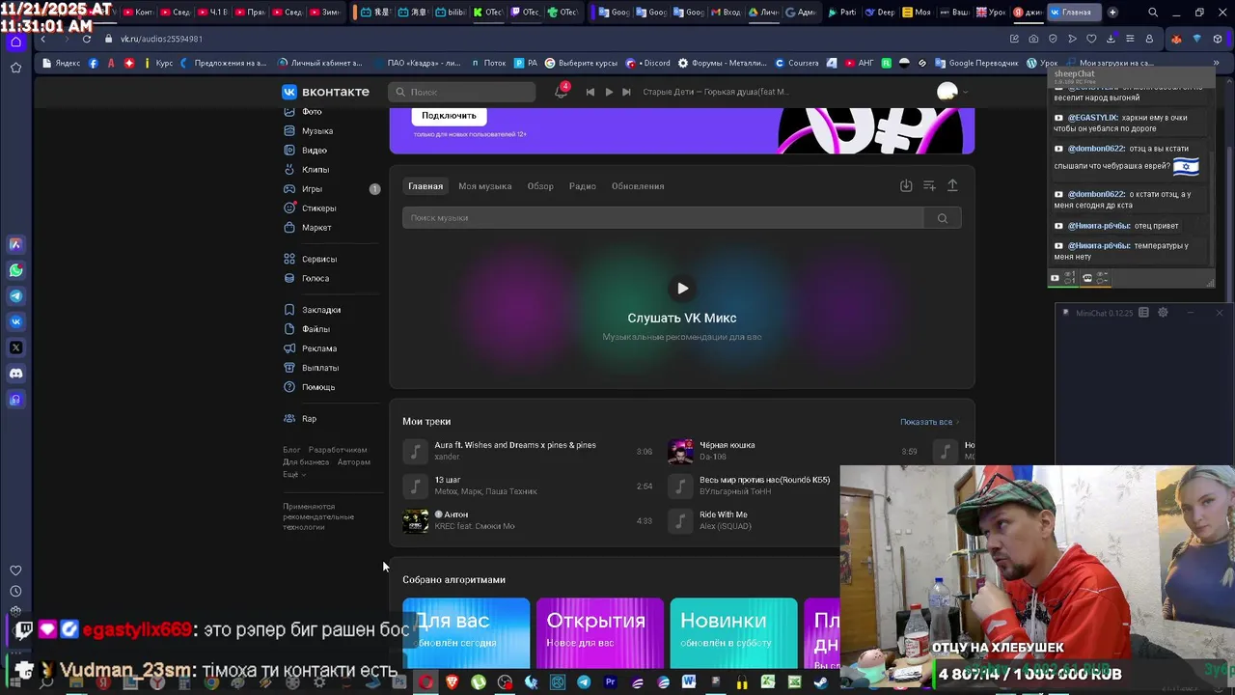Play track Aura ft. Wishes and Dreams

(415, 451)
